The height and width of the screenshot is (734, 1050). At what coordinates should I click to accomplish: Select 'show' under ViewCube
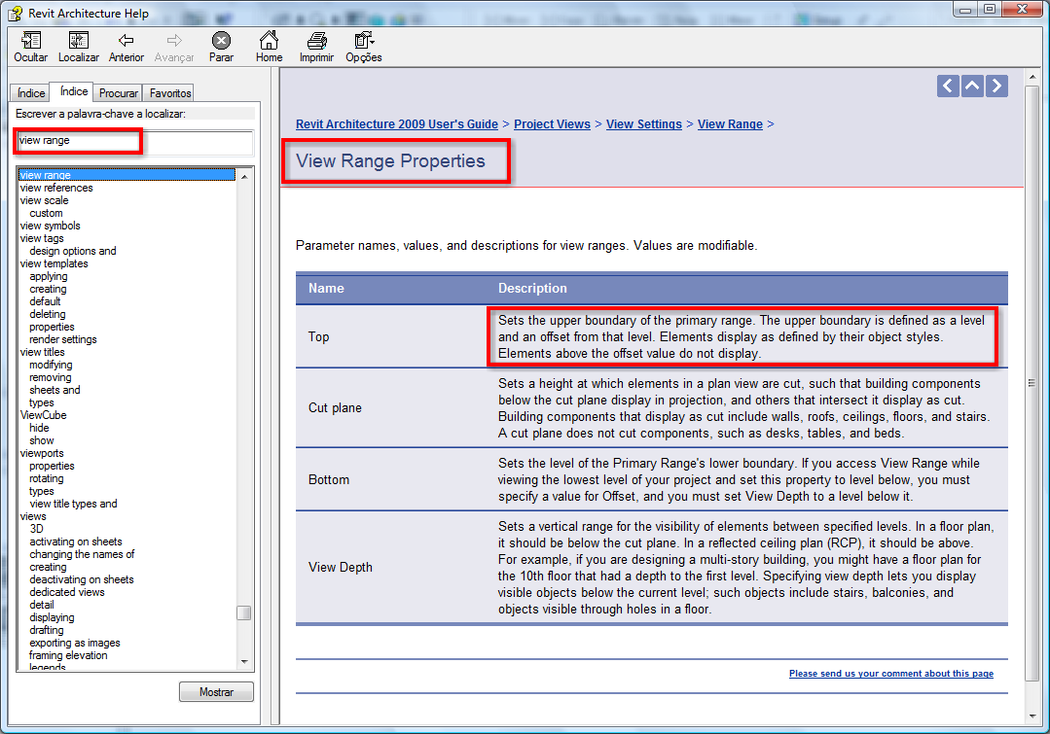42,441
